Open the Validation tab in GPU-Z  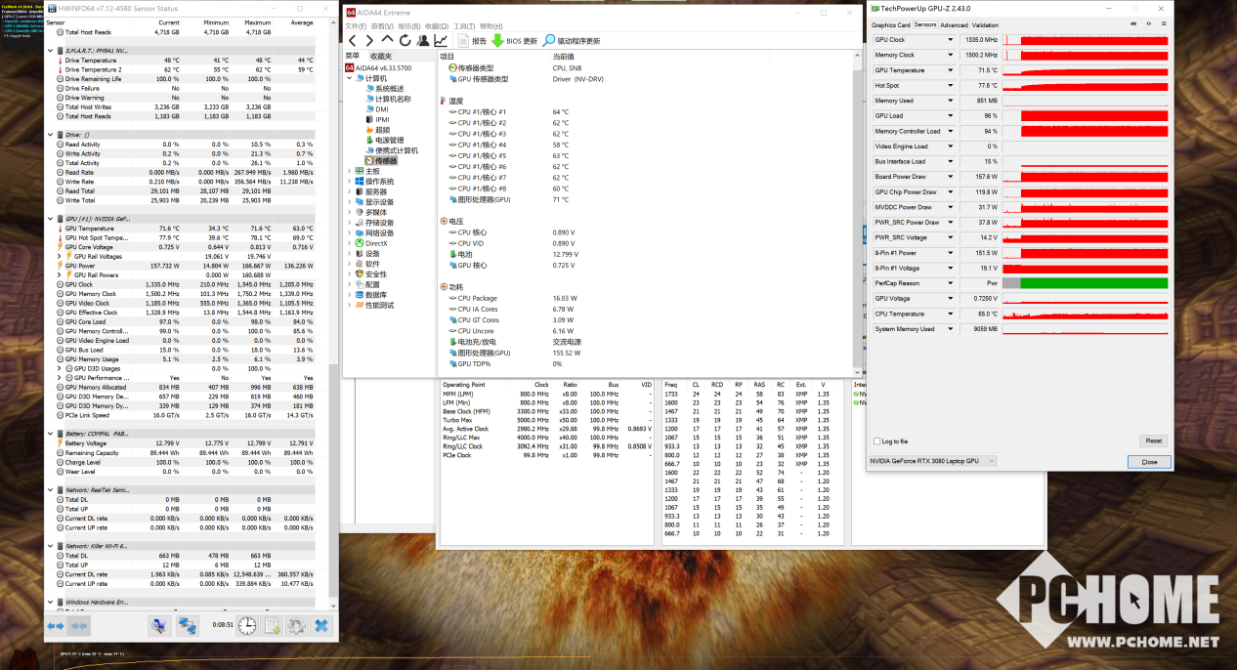(986, 25)
